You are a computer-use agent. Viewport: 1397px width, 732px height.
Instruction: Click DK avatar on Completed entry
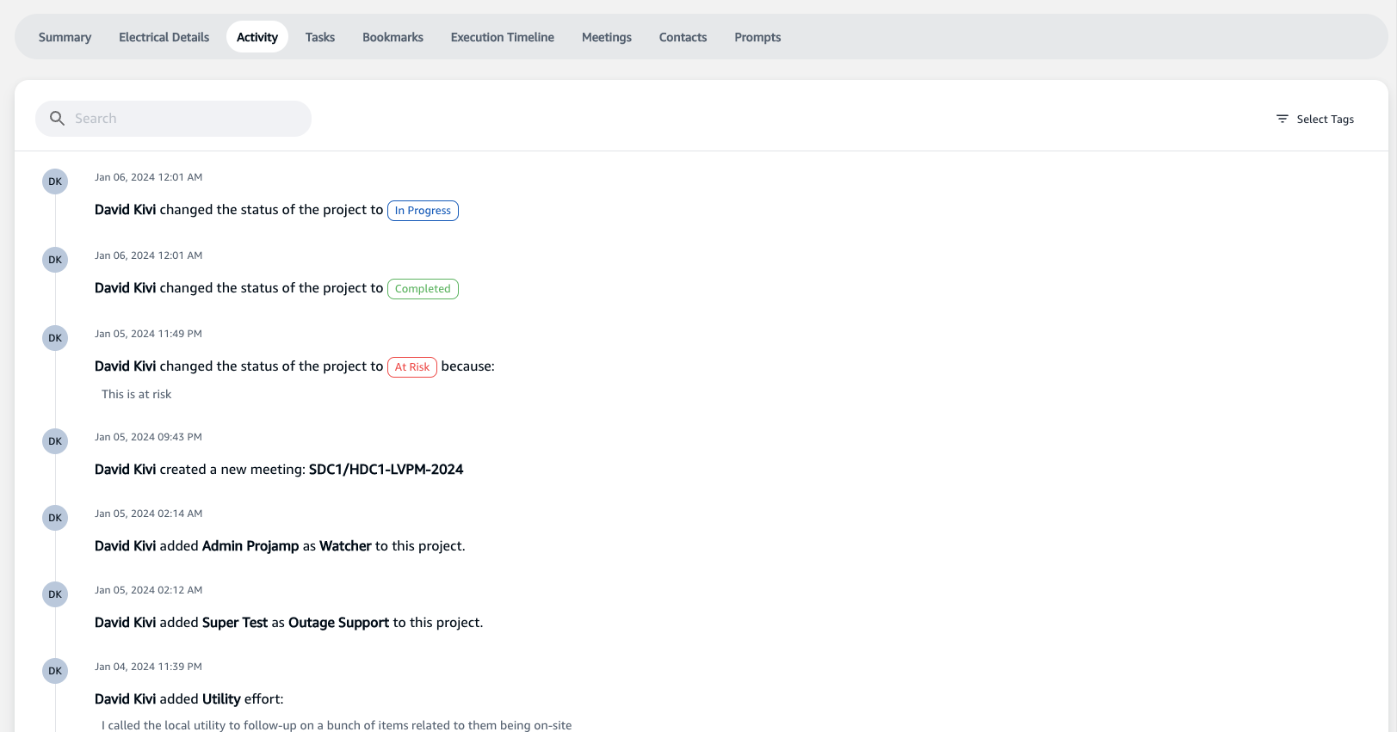[x=55, y=260]
